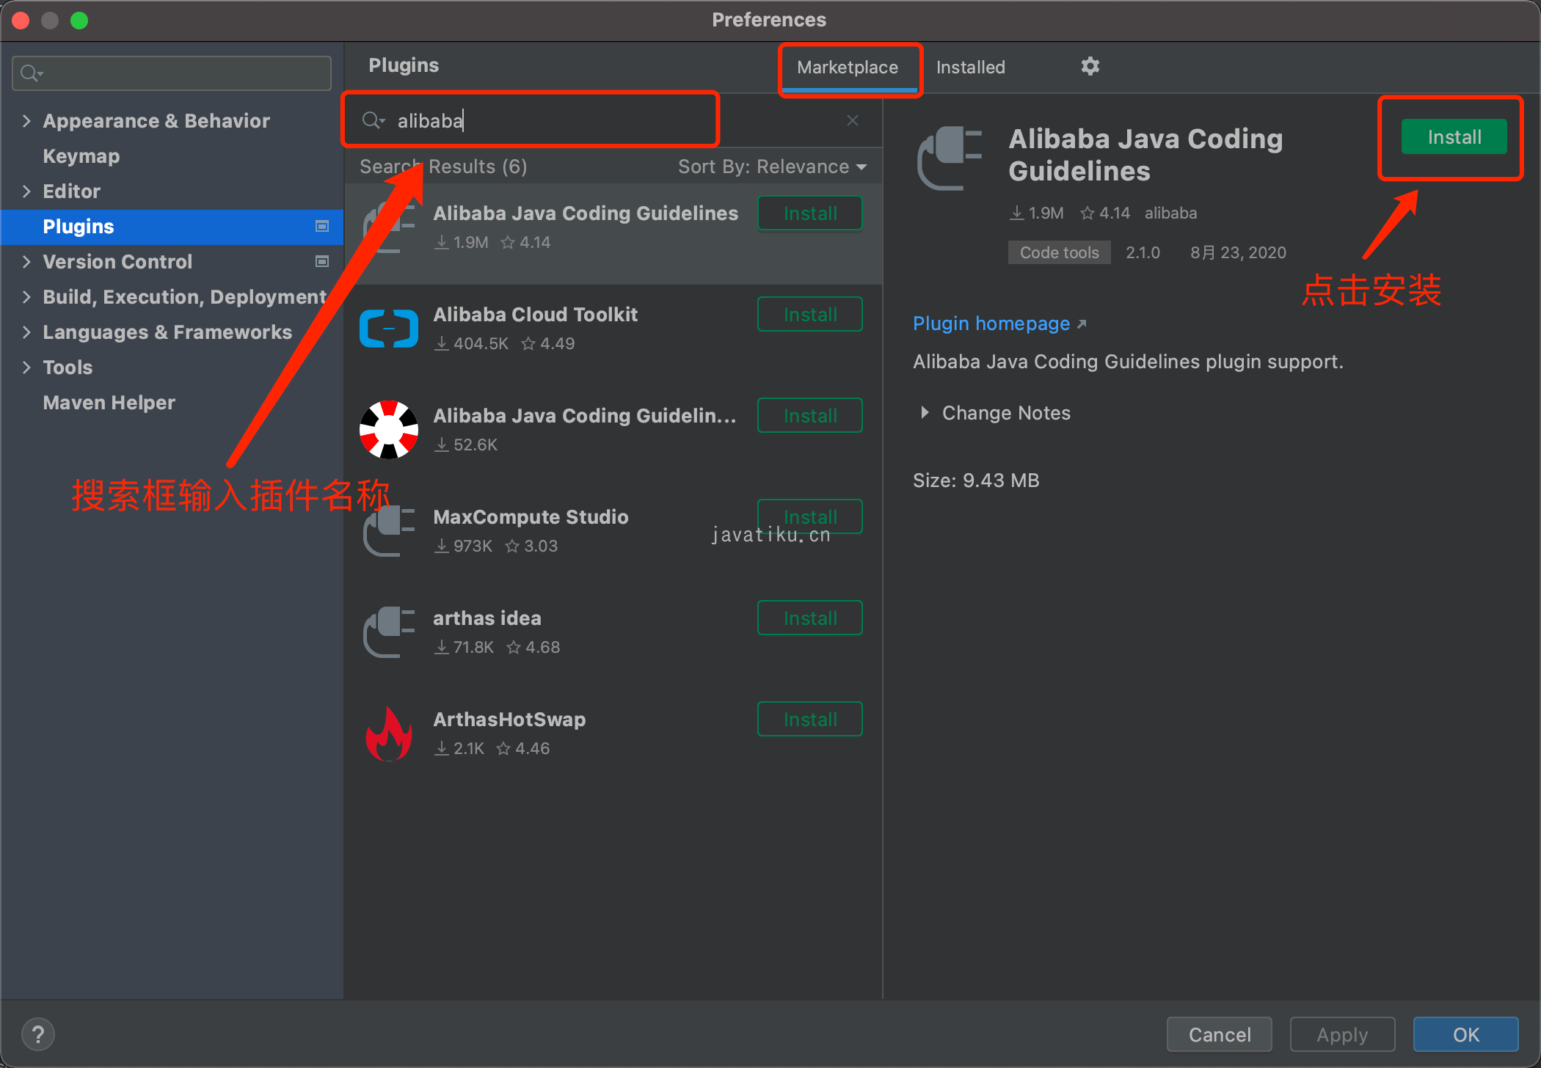
Task: Open the Sort By: Relevance dropdown
Action: pos(772,167)
